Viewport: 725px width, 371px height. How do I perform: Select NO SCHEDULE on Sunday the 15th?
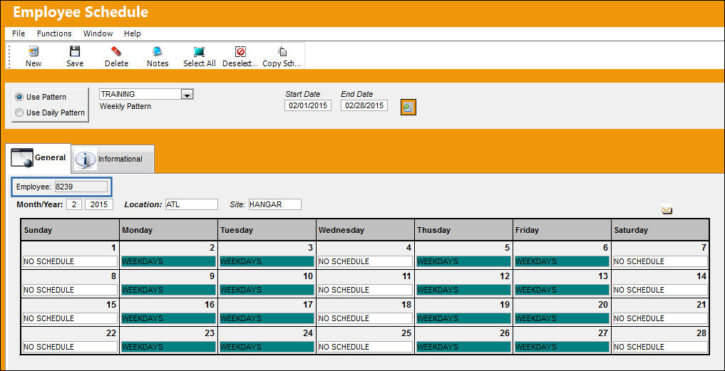[x=70, y=318]
